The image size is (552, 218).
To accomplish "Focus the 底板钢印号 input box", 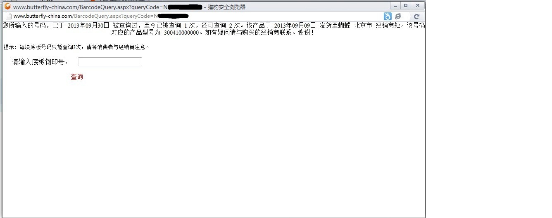I will pyautogui.click(x=110, y=62).
